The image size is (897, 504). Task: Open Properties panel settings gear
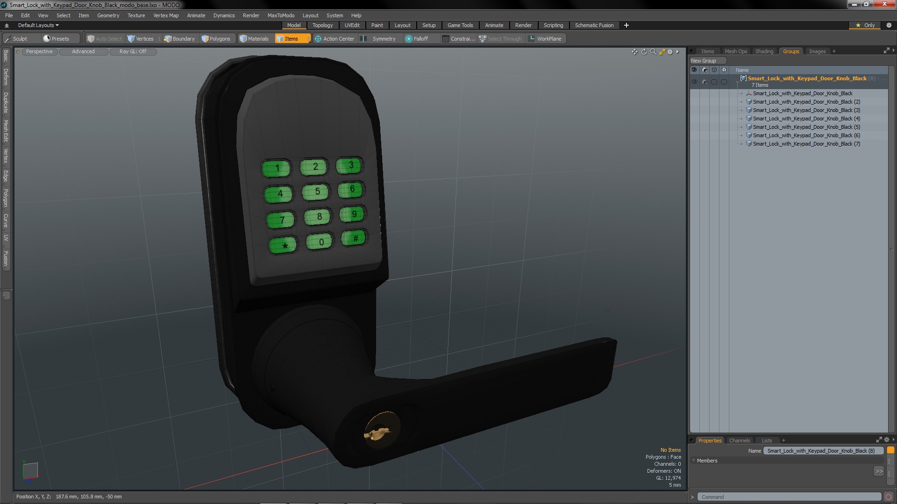tap(886, 440)
